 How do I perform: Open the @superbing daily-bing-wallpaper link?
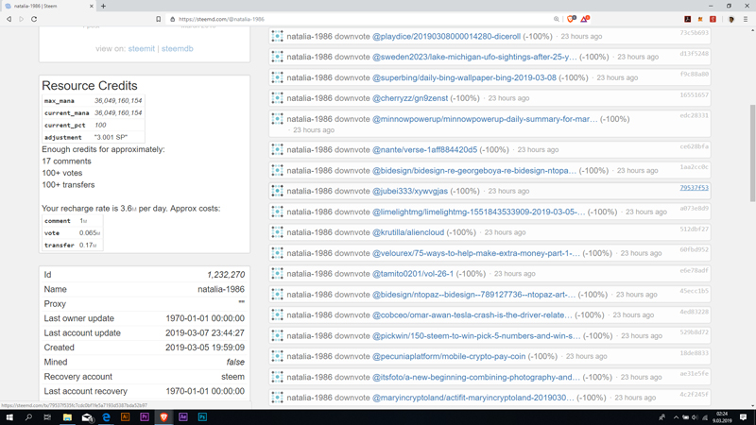(464, 77)
